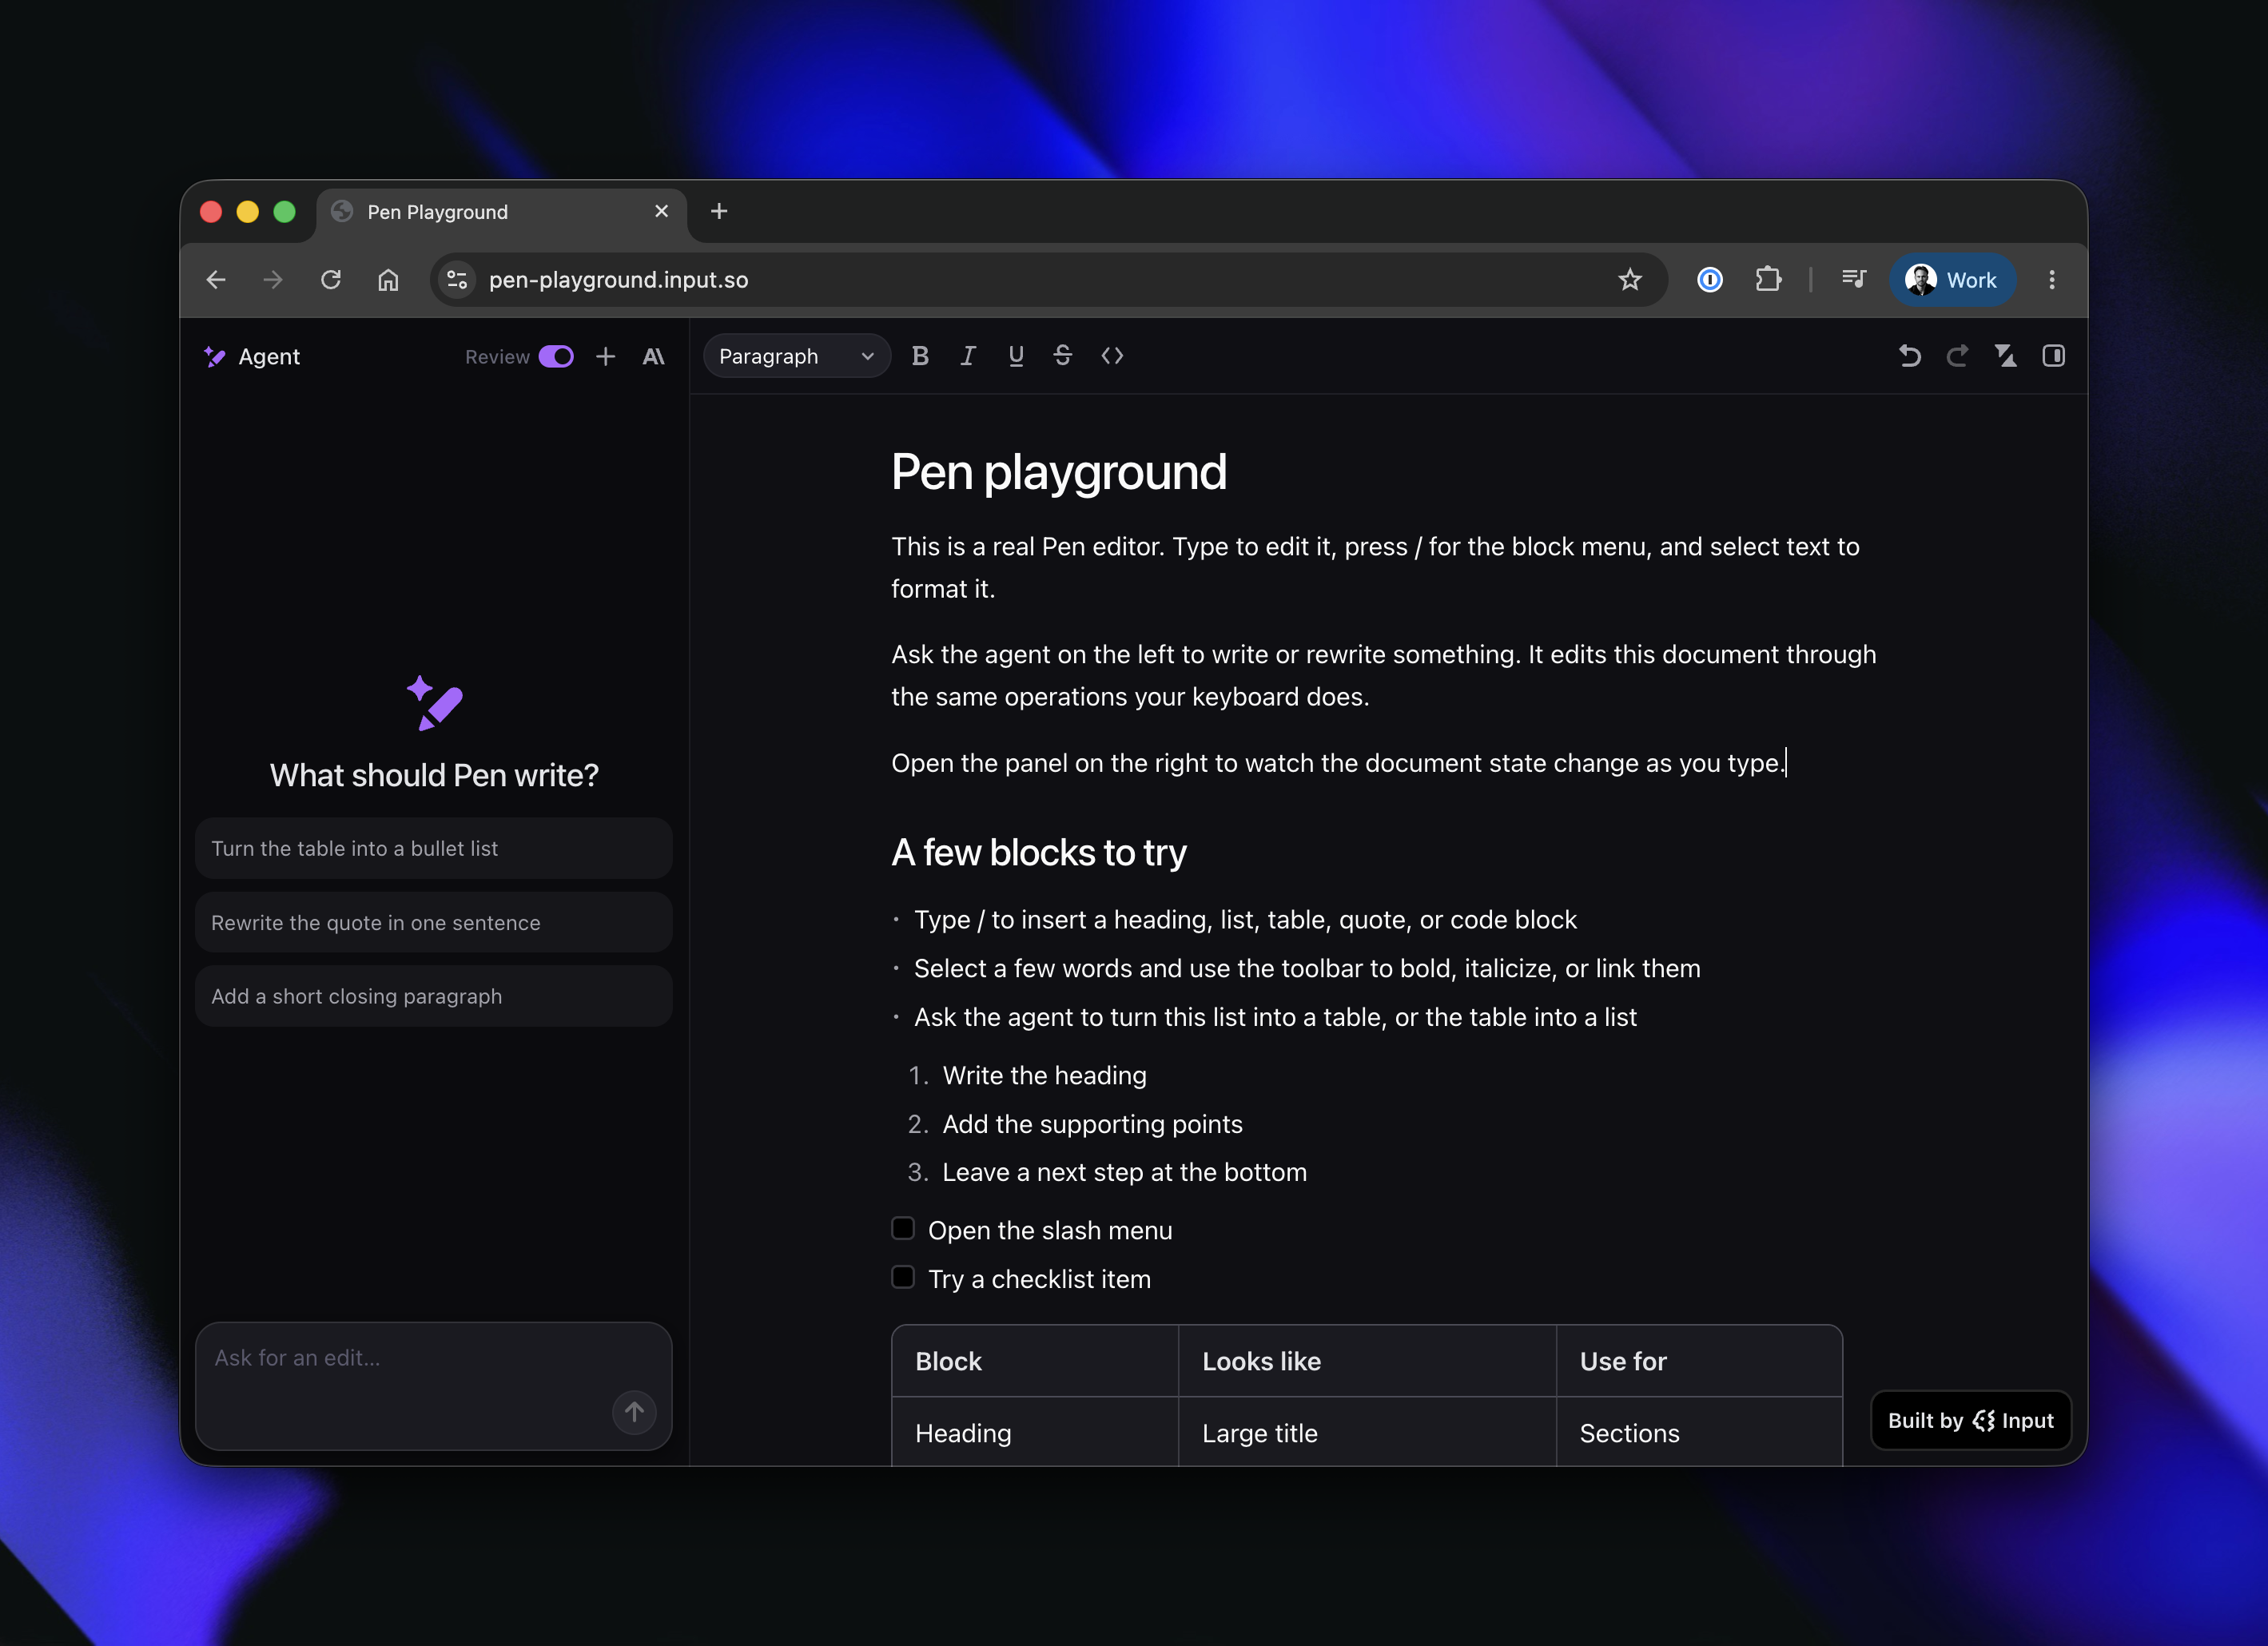
Task: Choose 'Turn the table into a bullet list'
Action: click(434, 848)
